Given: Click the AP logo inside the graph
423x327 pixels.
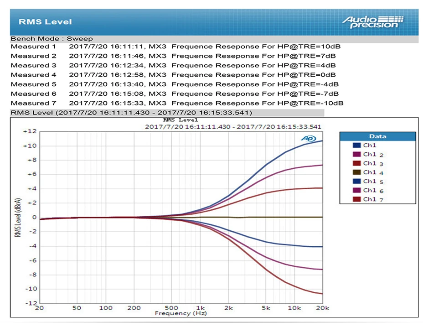Looking at the screenshot, I should [308, 139].
